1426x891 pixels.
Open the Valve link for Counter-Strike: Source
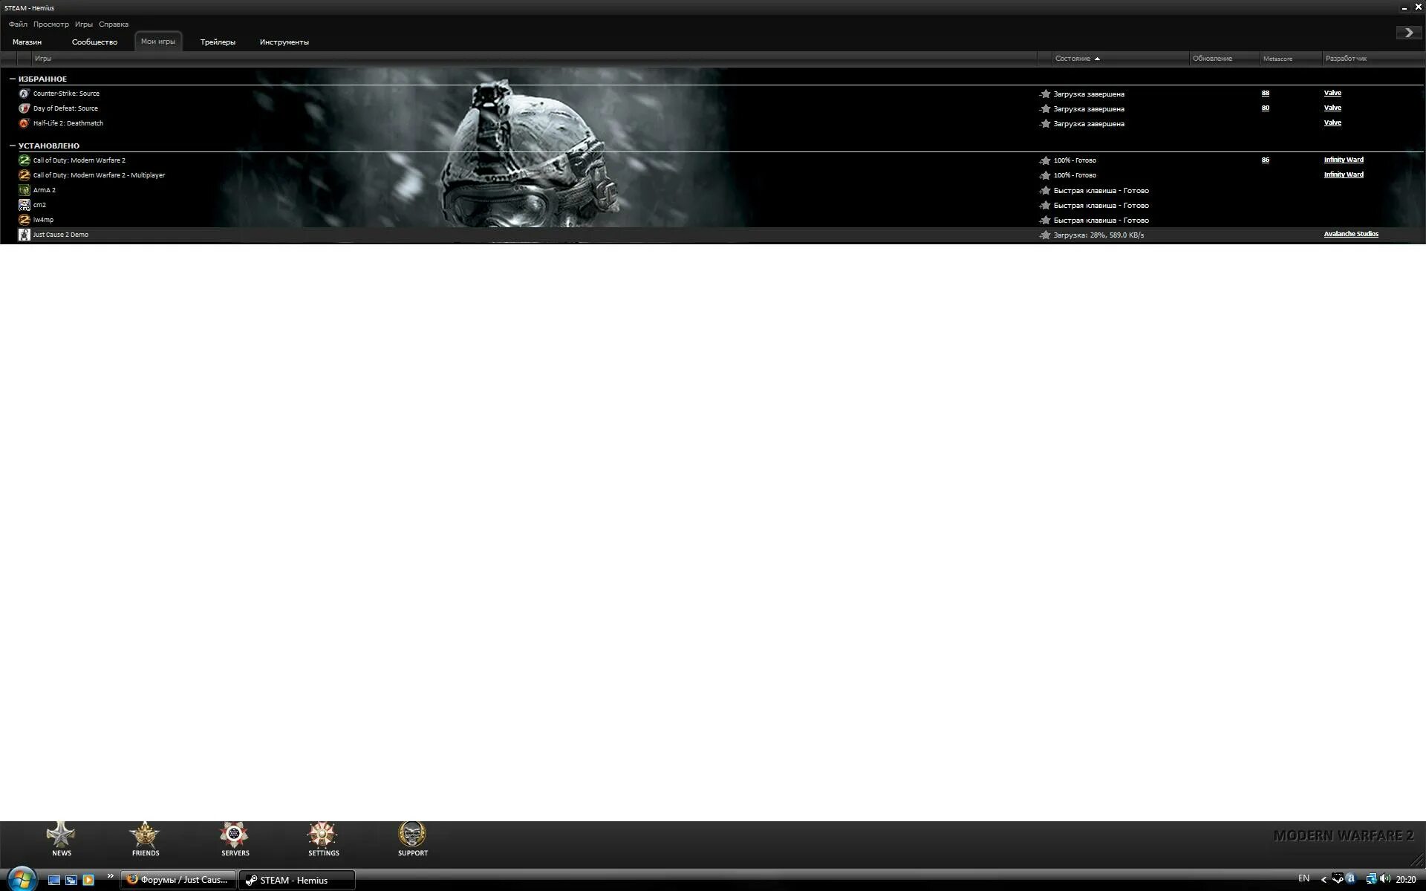click(x=1332, y=93)
